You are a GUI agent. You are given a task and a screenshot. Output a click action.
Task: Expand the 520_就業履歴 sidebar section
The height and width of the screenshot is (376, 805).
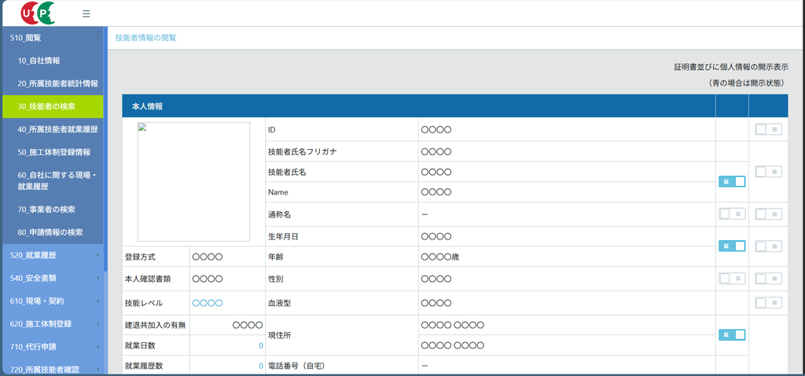[x=53, y=255]
